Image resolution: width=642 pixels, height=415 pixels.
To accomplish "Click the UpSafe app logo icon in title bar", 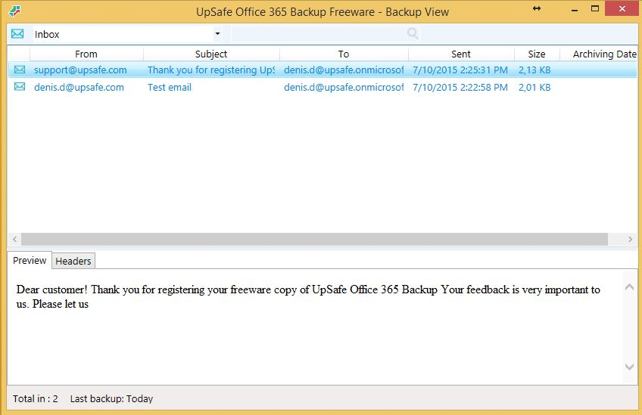I will click(x=14, y=11).
